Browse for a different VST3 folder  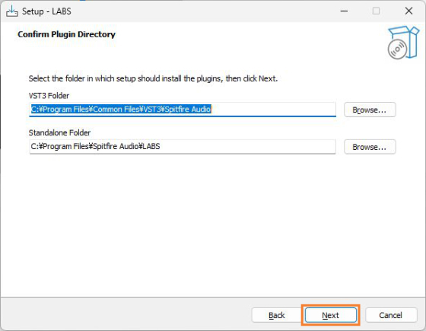click(x=370, y=110)
